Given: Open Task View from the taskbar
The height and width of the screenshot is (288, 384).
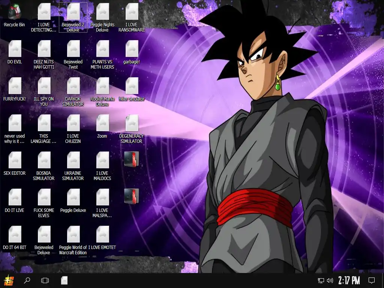Looking at the screenshot, I should point(45,280).
